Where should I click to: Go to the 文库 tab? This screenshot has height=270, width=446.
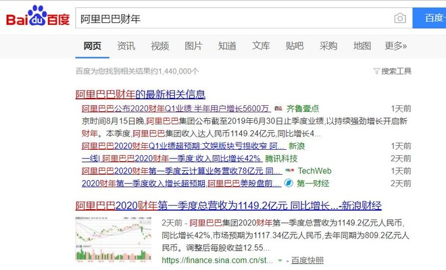pos(261,46)
